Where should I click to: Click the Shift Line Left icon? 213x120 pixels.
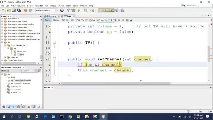111,20
